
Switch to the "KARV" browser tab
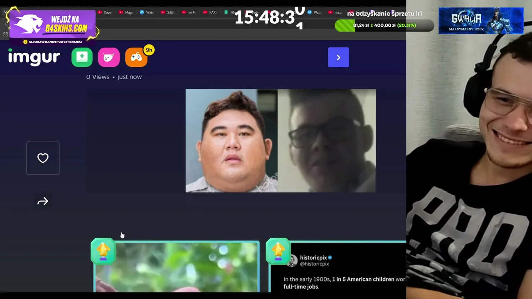(210, 12)
